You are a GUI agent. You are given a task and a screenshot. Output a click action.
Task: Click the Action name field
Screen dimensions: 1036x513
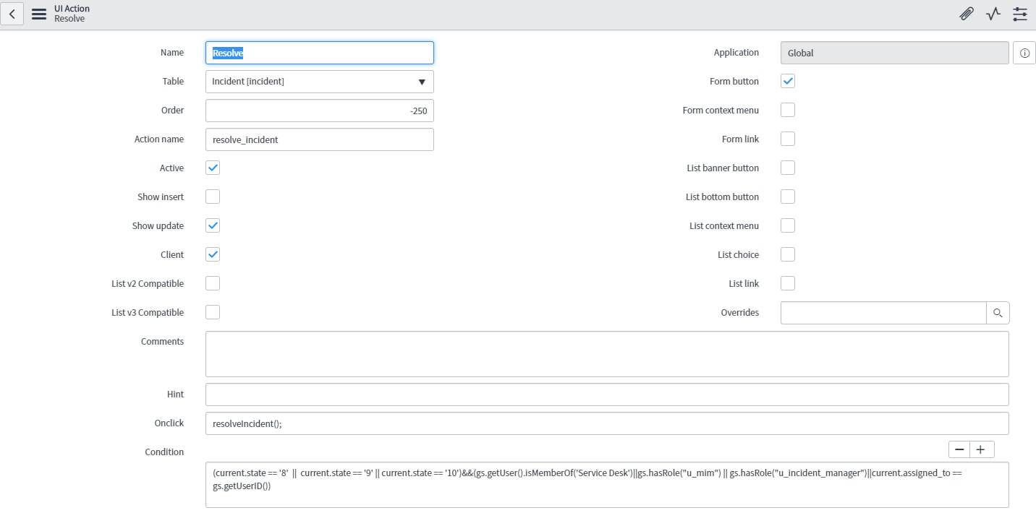tap(320, 139)
